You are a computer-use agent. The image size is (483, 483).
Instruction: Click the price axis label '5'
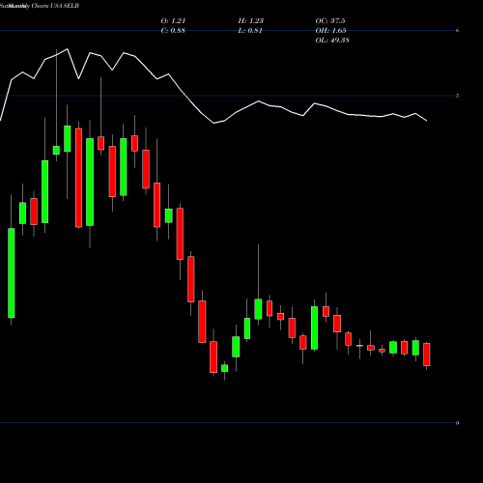(458, 96)
